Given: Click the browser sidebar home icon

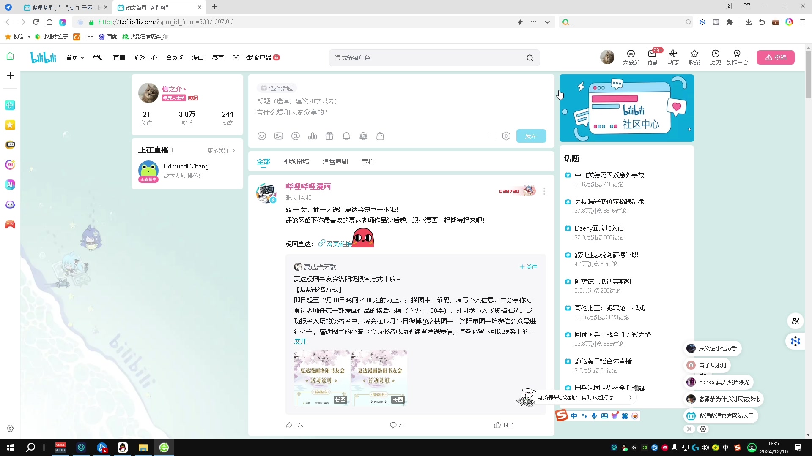Looking at the screenshot, I should 10,56.
